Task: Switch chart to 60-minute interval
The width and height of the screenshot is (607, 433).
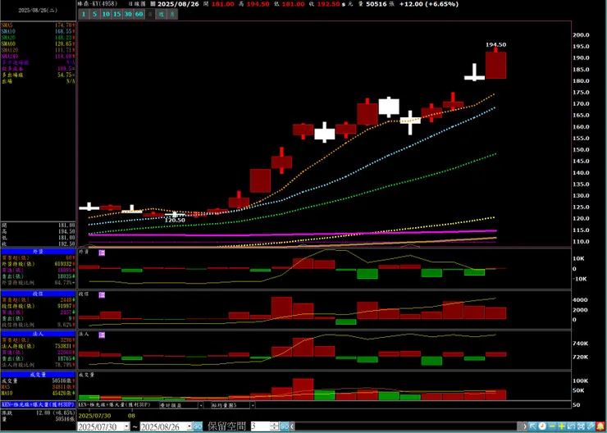Action: pyautogui.click(x=139, y=15)
